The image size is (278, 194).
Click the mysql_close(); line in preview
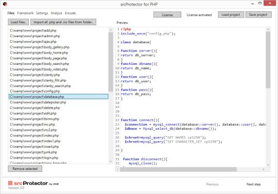[x=143, y=163]
